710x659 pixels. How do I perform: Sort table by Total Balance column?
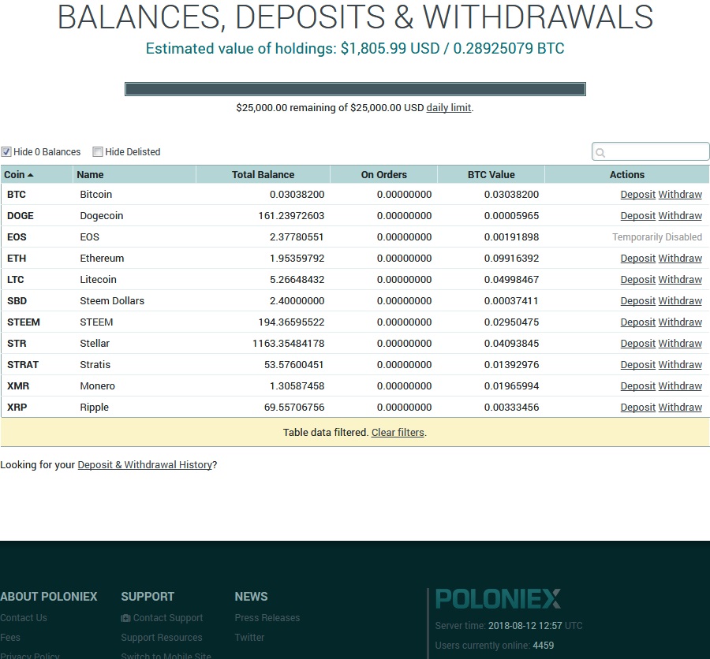click(263, 175)
